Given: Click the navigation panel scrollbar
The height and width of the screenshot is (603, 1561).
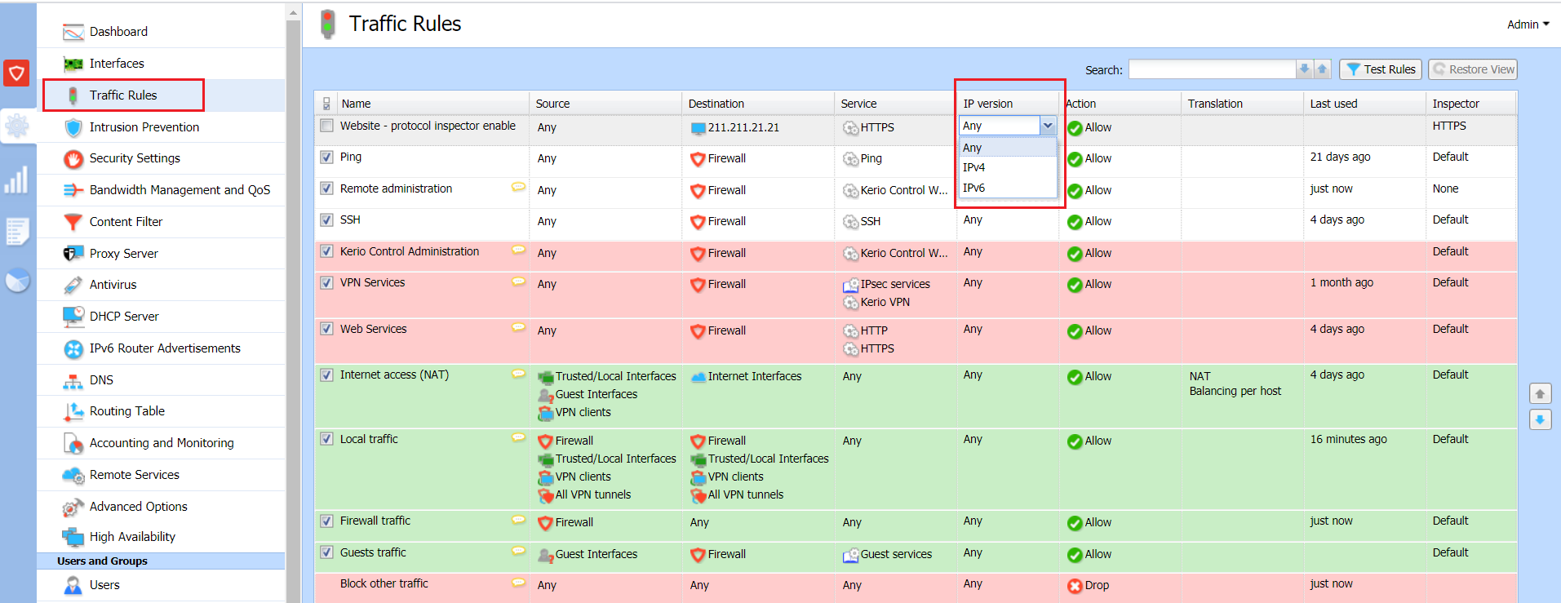Looking at the screenshot, I should pyautogui.click(x=294, y=310).
